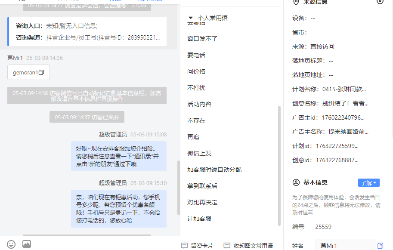The width and height of the screenshot is (393, 250).
Task: Select quick phrase 让加客服
Action: point(199,219)
